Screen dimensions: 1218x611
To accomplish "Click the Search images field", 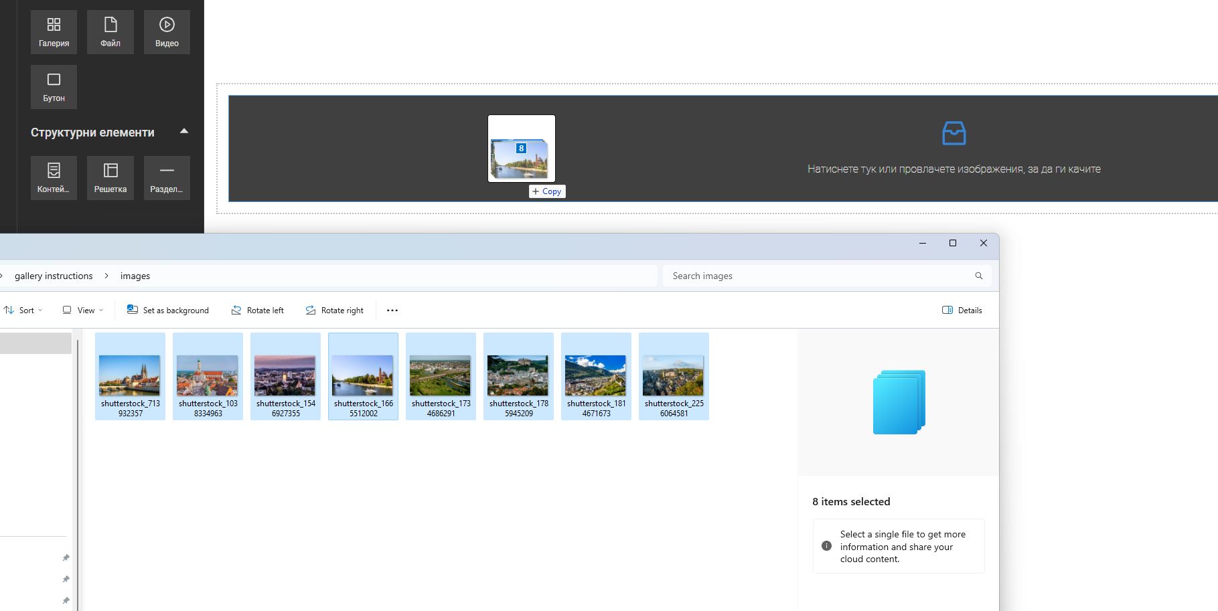I will pyautogui.click(x=820, y=276).
